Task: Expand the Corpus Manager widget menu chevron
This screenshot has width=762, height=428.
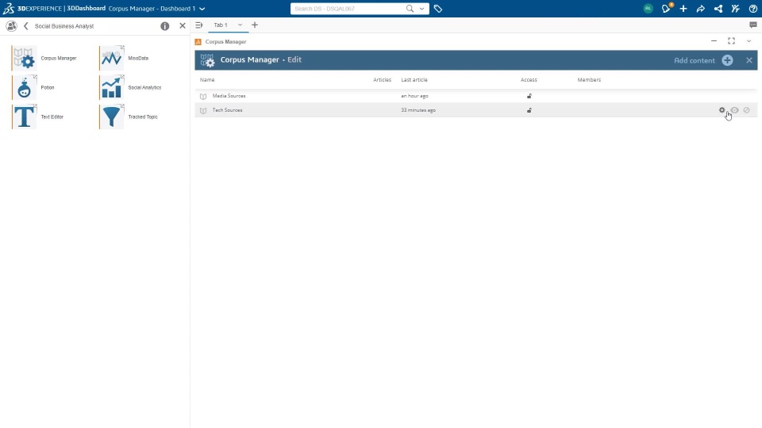Action: pos(749,41)
